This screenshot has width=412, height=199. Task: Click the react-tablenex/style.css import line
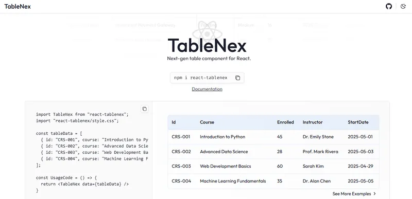(x=77, y=121)
